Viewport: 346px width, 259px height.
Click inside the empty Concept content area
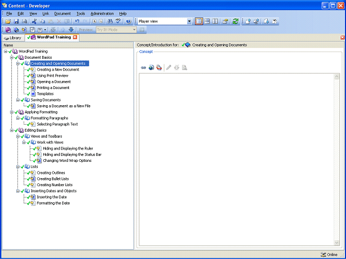pyautogui.click(x=237, y=160)
